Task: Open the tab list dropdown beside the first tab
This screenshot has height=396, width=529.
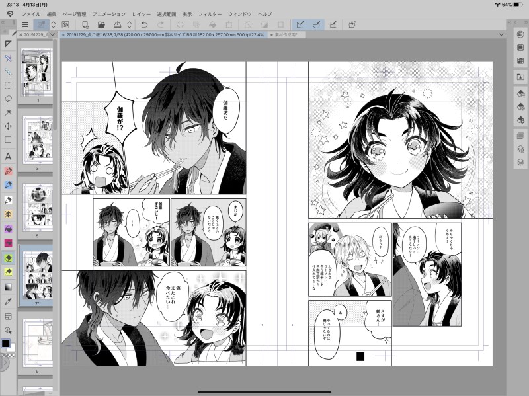Action: tap(53, 35)
